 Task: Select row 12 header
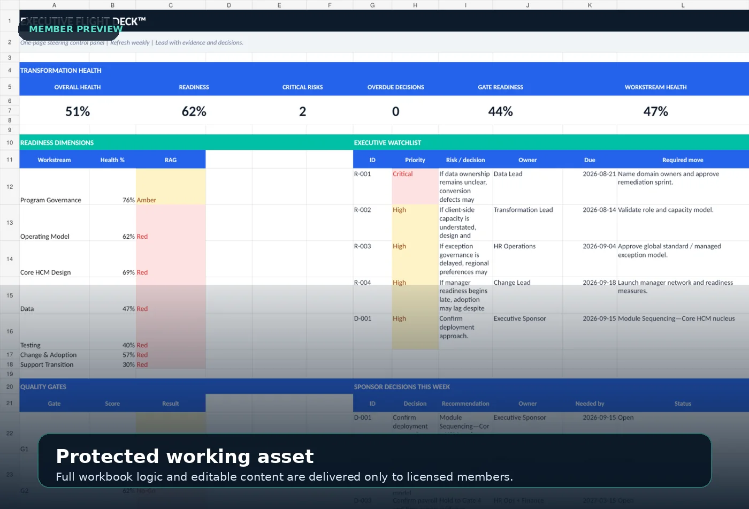10,187
